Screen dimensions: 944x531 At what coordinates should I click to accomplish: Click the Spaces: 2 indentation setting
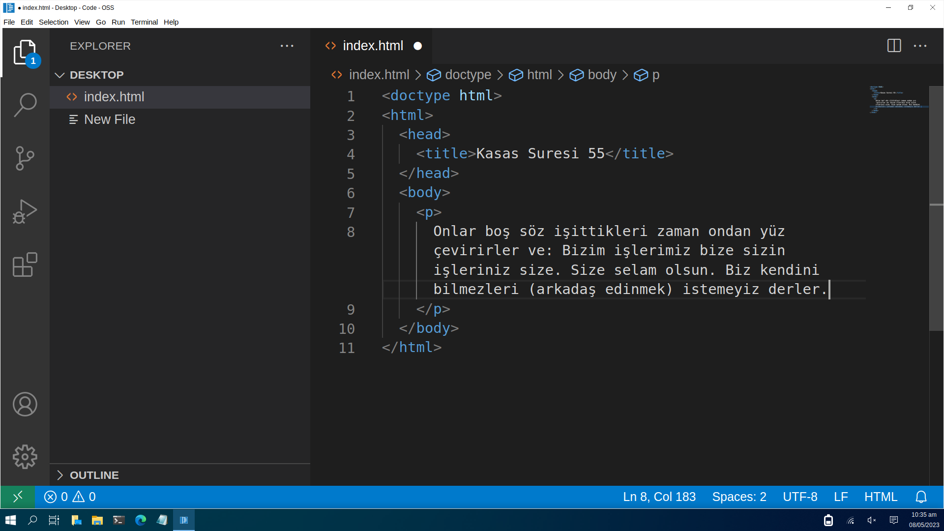(739, 497)
